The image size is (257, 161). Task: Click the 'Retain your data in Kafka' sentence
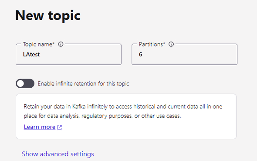pos(123,107)
